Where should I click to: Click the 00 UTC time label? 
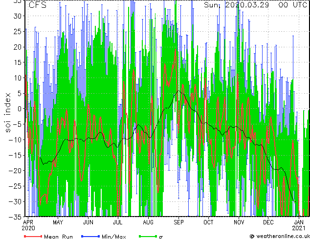[292, 5]
